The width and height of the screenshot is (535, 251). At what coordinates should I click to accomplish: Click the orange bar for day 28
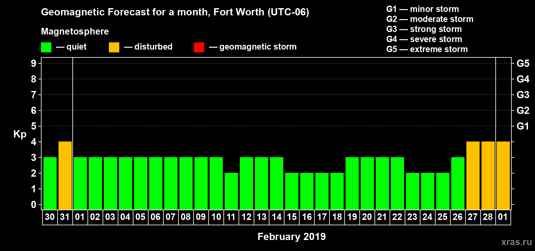pos(488,175)
